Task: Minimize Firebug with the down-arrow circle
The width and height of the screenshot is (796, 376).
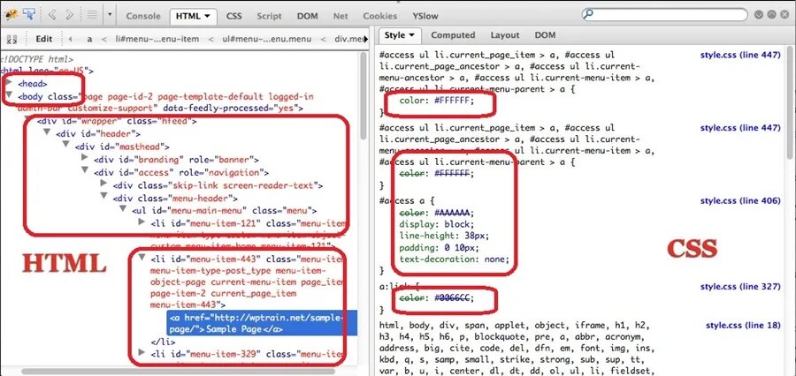Action: tap(760, 15)
